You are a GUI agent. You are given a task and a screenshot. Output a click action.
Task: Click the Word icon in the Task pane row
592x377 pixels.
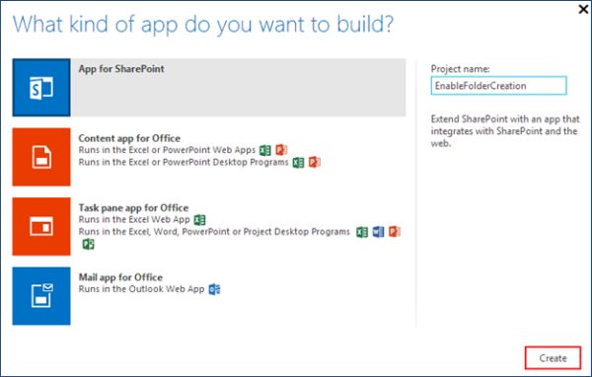[378, 232]
